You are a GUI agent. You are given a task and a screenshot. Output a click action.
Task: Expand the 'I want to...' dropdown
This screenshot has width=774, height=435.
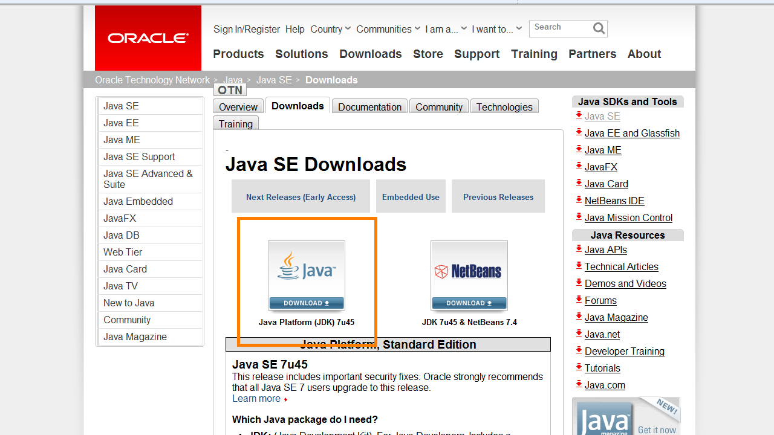(x=496, y=29)
